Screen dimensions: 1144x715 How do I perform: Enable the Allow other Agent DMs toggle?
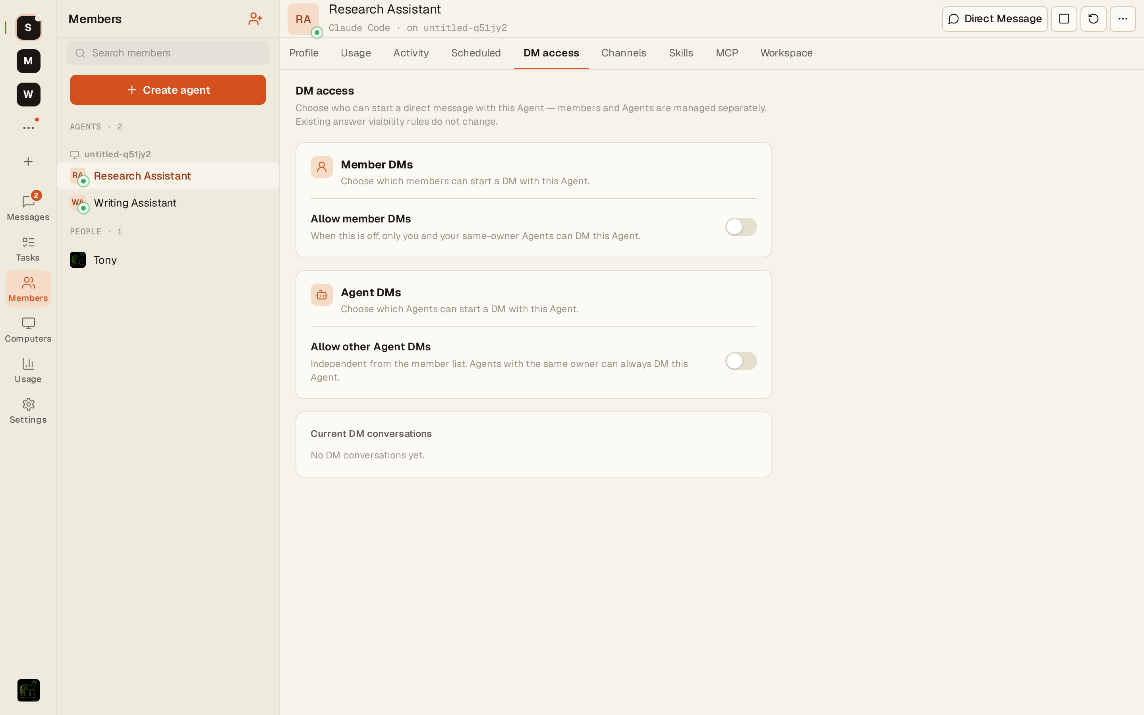(741, 361)
